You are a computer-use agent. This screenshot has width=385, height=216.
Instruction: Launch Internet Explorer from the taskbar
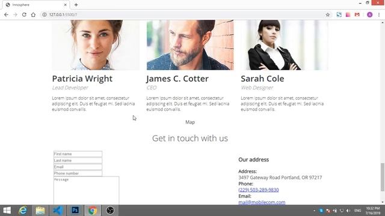click(x=23, y=211)
